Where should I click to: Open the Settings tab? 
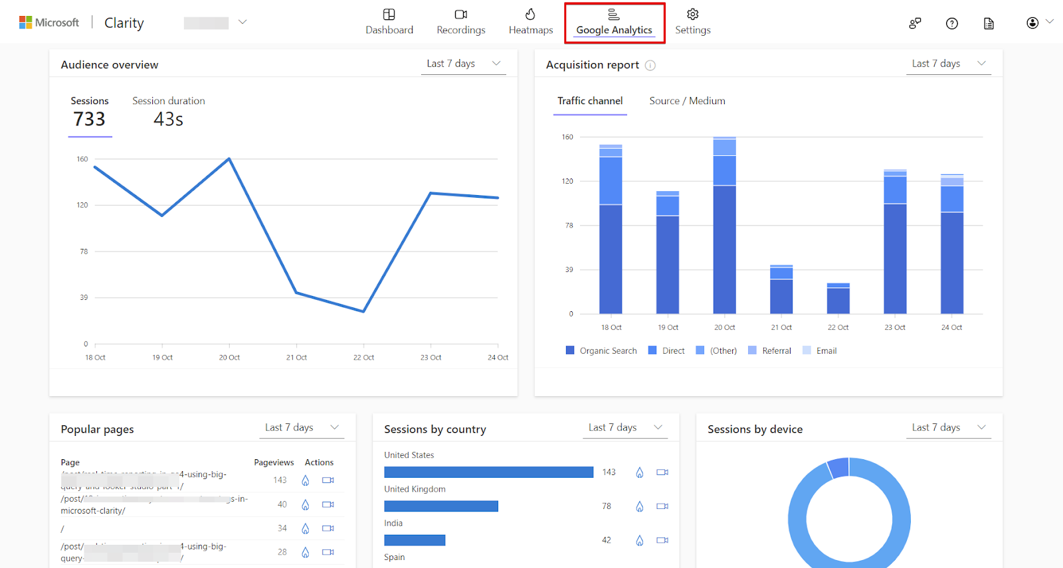pos(693,22)
